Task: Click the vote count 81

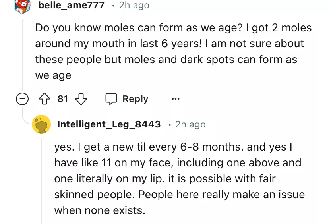Action: [x=63, y=99]
